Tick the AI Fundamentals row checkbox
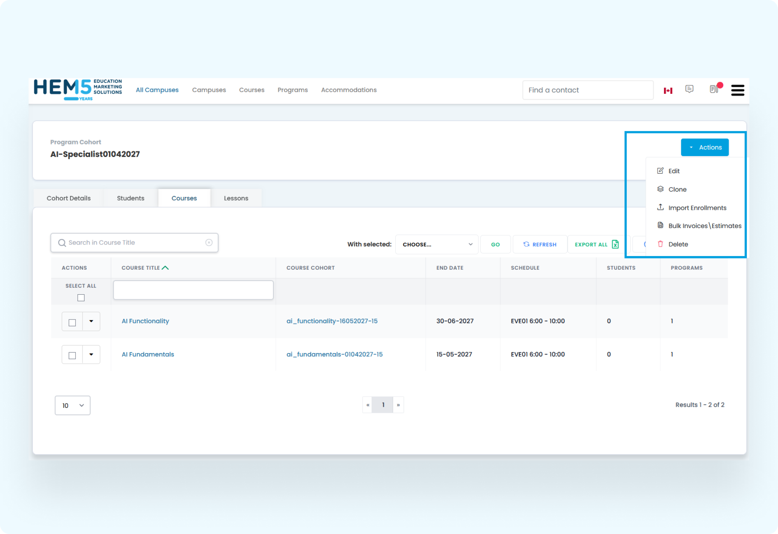 click(x=72, y=355)
